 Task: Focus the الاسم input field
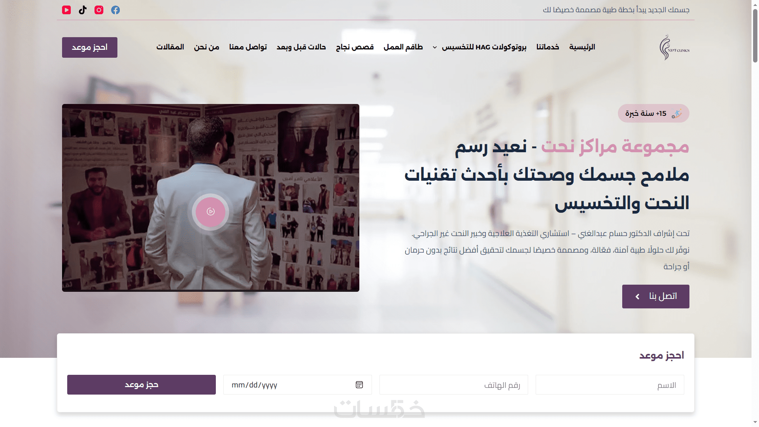610,385
